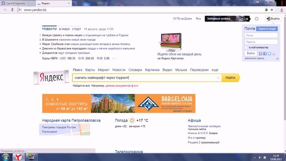Viewport: 286px width, 161px height.
Task: Open the Yandex 'Я' home button in toolbar
Action: [12, 10]
